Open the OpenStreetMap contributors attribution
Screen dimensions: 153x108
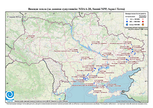point(132,101)
